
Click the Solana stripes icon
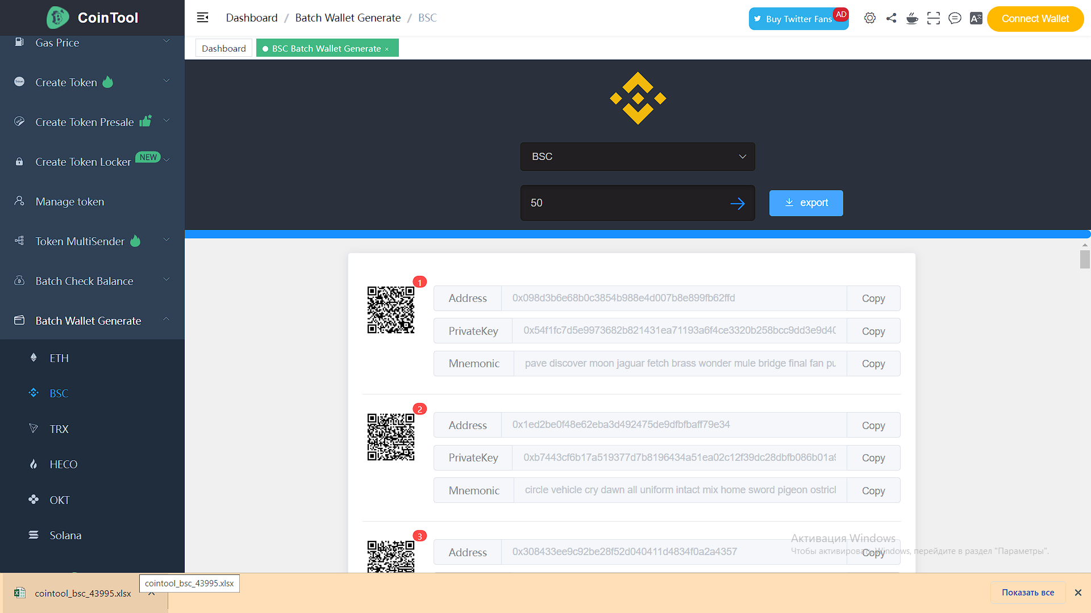[x=34, y=535]
